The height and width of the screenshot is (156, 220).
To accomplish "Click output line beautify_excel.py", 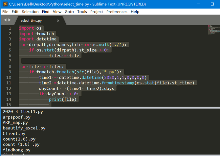I will 24,128.
